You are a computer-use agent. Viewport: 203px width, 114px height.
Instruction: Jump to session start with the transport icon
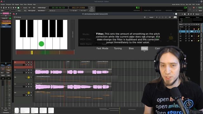[6, 8]
